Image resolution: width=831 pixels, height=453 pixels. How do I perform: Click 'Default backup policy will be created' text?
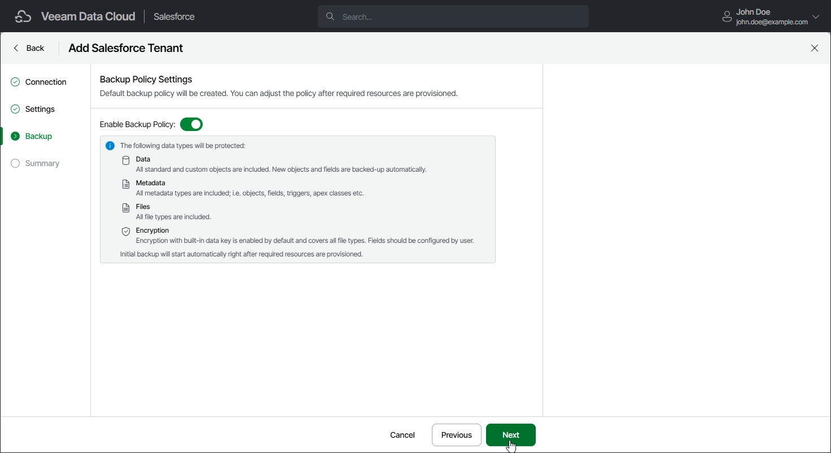click(279, 93)
